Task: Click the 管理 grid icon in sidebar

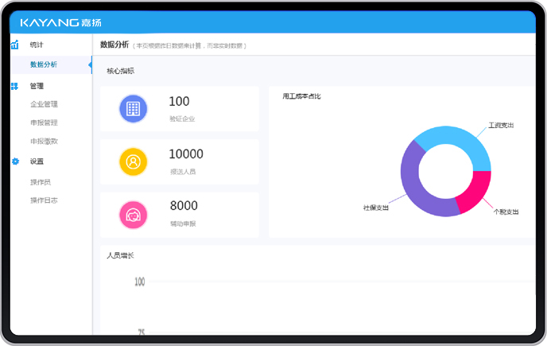Action: (x=14, y=86)
